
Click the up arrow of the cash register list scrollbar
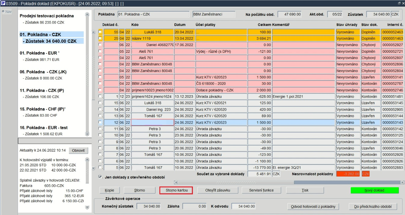coord(87,15)
